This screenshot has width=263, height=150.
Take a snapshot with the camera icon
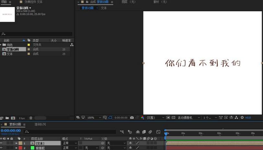pos(132,118)
